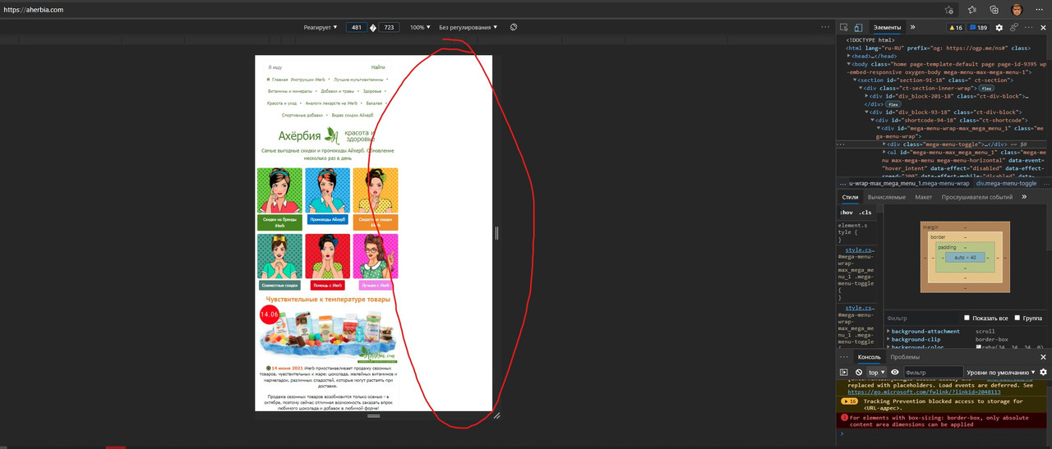Expand the background-clip computed property
Image resolution: width=1052 pixels, height=449 pixels.
pos(888,339)
